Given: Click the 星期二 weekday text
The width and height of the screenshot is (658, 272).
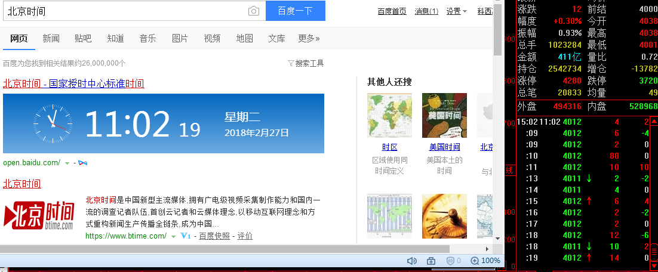Looking at the screenshot, I should point(242,117).
